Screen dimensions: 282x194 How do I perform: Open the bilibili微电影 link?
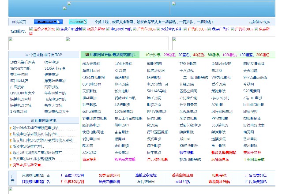pos(254,105)
